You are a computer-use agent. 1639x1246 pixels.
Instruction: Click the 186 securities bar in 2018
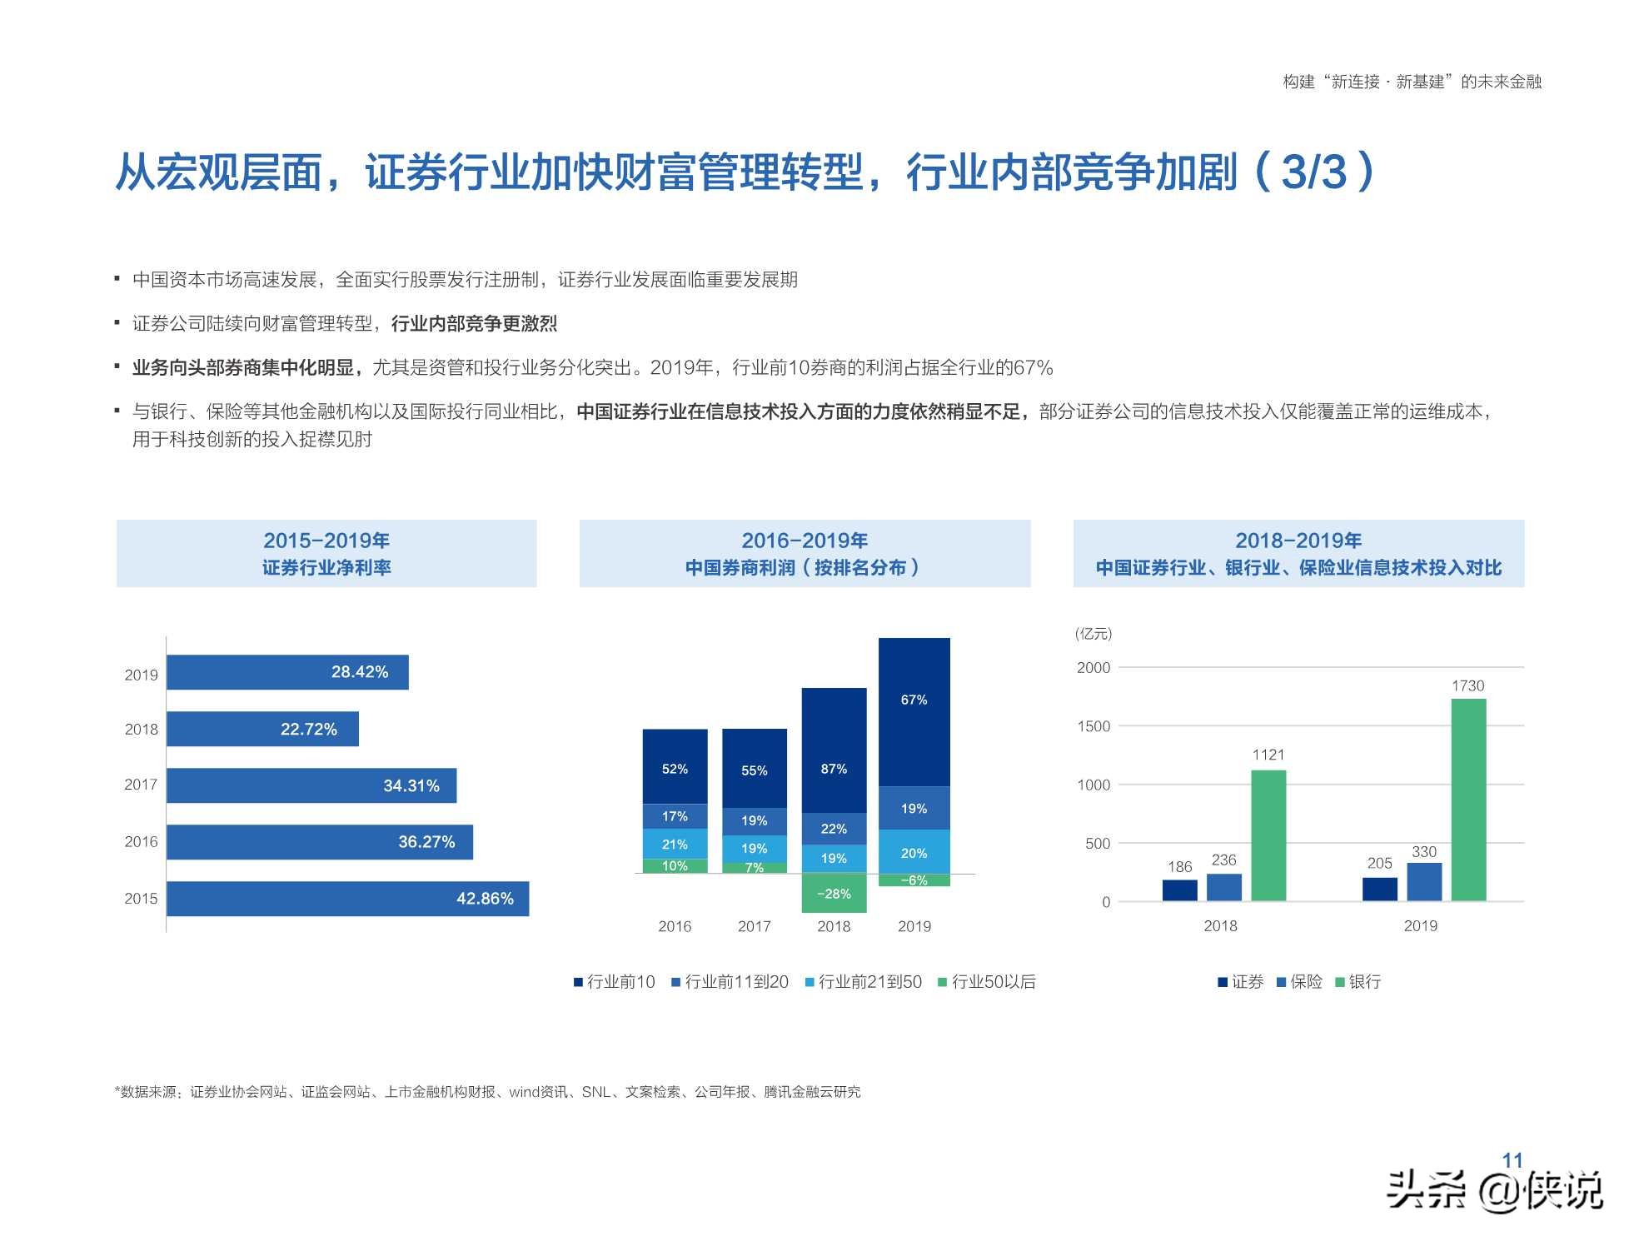[x=1180, y=890]
